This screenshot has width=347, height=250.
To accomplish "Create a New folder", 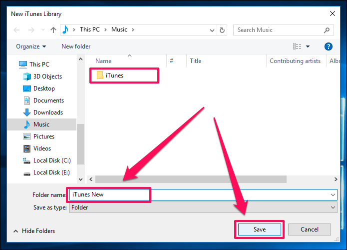I will (x=76, y=46).
